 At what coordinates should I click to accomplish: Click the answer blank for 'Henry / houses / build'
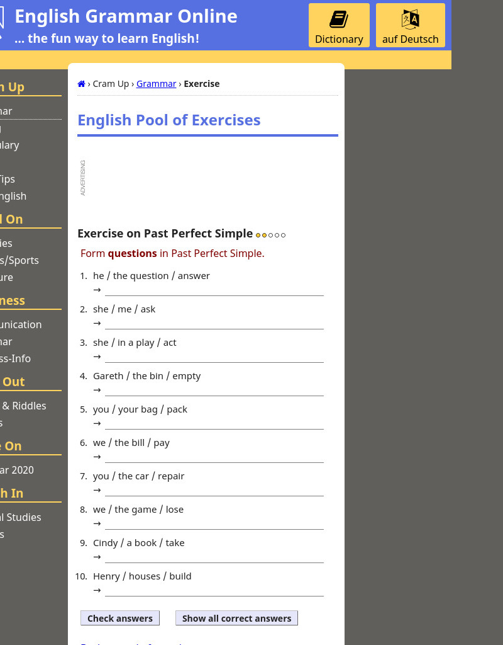tap(214, 591)
